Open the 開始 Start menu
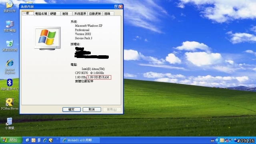The width and height of the screenshot is (256, 144). pyautogui.click(x=11, y=140)
